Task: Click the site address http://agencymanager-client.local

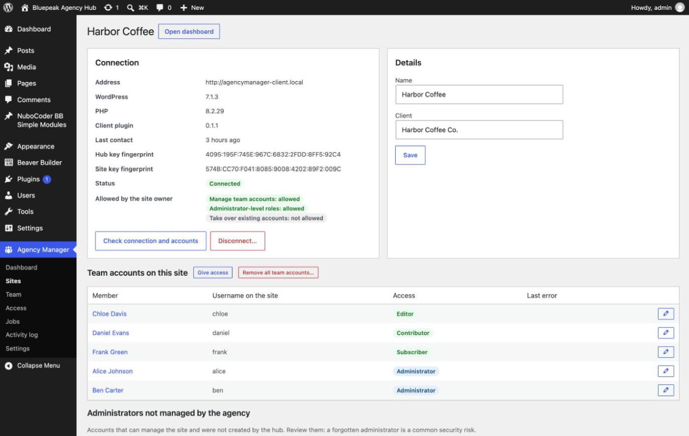Action: click(254, 83)
